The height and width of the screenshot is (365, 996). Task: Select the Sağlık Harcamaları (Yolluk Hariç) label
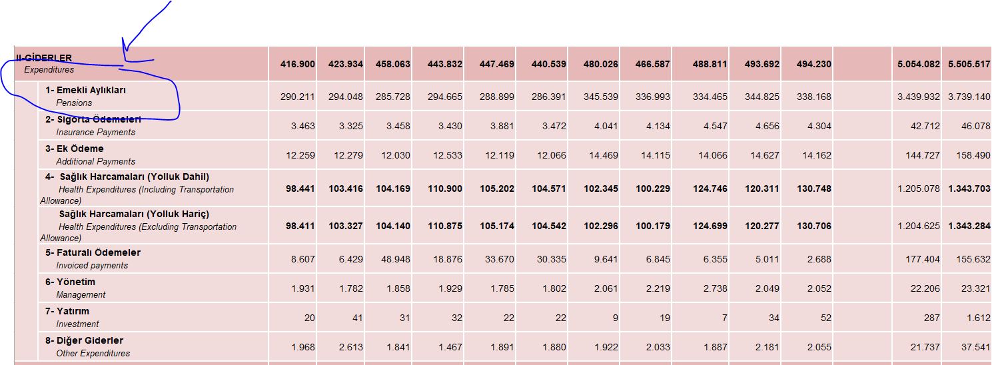point(134,214)
